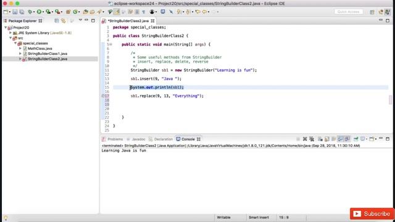Select StringBuilderClass1.java in the tree
Image resolution: width=395 pixels, height=222 pixels.
[48, 54]
